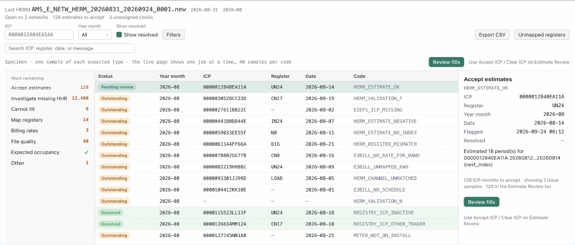
Task: Click the Register column header
Action: point(281,76)
